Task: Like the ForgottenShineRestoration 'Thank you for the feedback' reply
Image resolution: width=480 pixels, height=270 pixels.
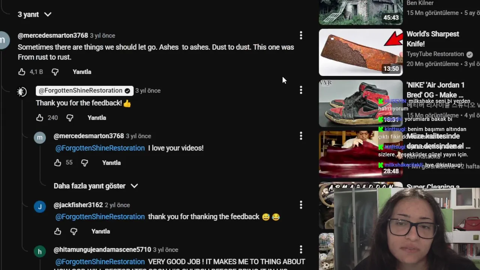Action: [x=40, y=118]
